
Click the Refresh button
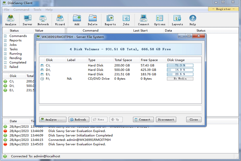point(79,120)
